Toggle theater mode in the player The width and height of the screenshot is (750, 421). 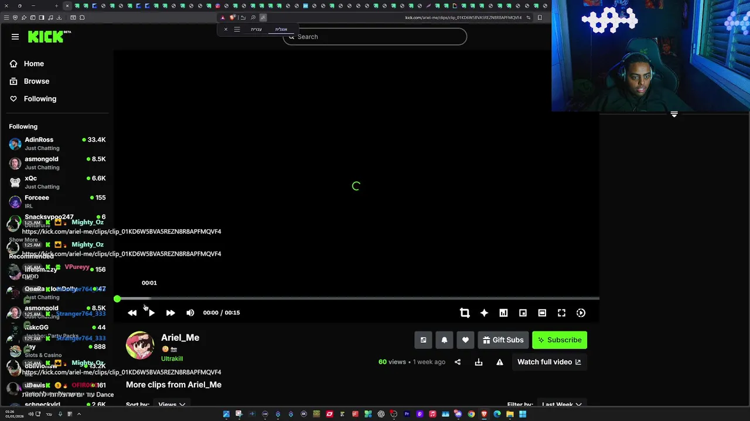click(542, 313)
